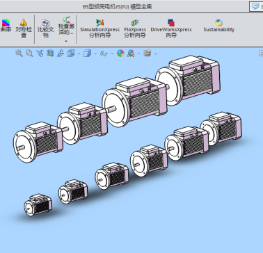Open the 比较文档 compare documents tool
This screenshot has width=263, height=253.
click(46, 28)
